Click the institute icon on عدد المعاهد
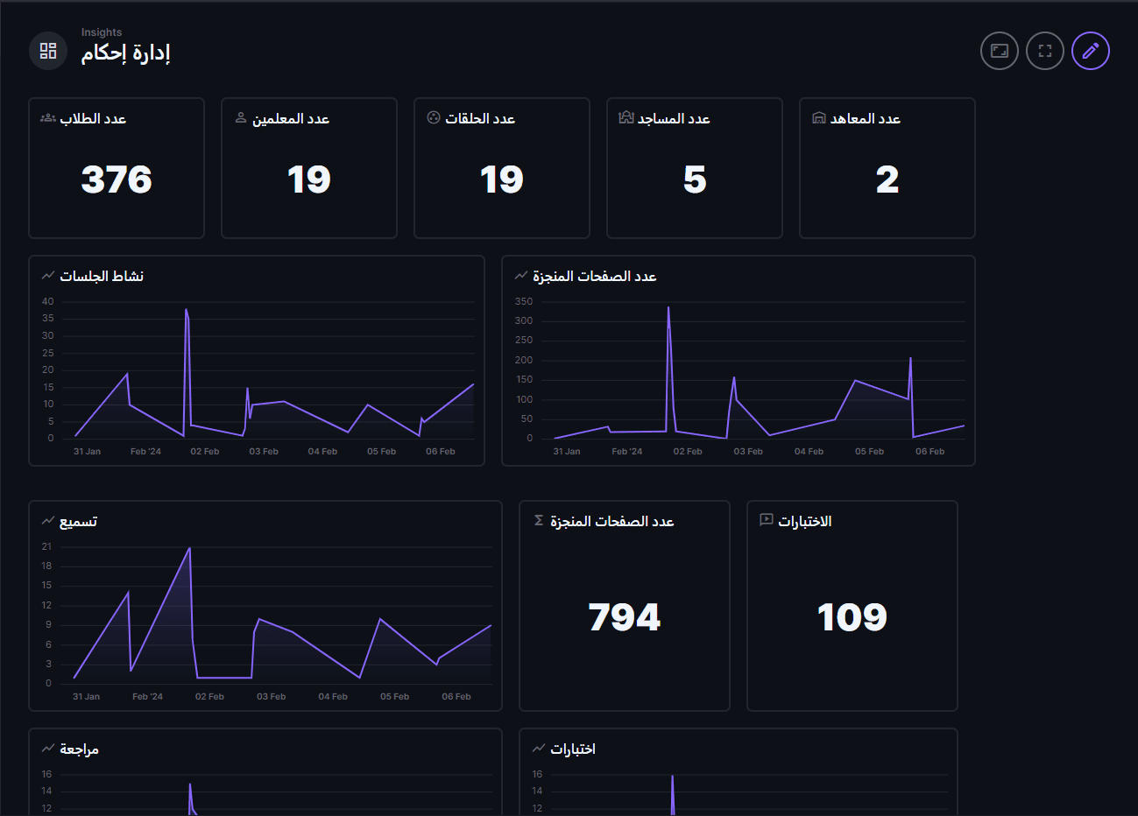Screen dimensions: 1138x816 (x=819, y=117)
